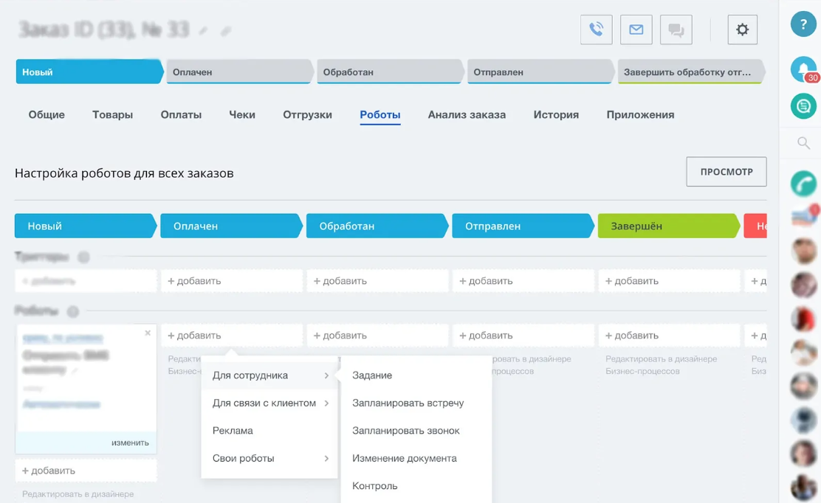Expand the "Для связи с клиентом" submenu
Screen dimensions: 821x503
coord(269,403)
